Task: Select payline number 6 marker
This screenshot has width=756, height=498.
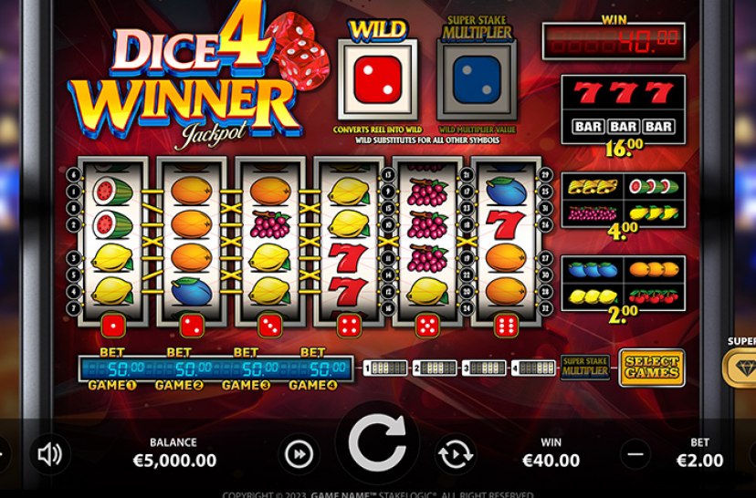Action: point(74,174)
